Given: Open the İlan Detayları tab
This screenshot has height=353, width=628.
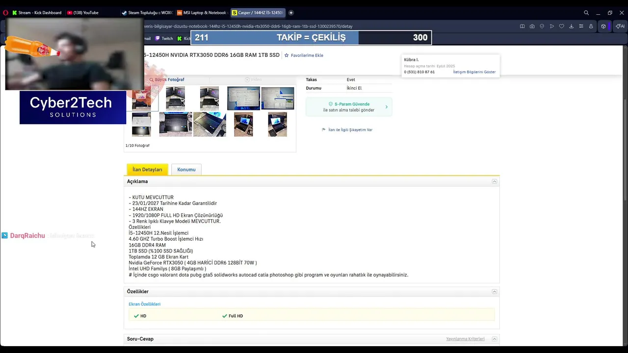Looking at the screenshot, I should pos(147,170).
